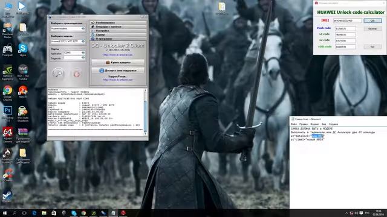387x217 pixels.
Task: Click the taskbar clock
Action: 378,213
